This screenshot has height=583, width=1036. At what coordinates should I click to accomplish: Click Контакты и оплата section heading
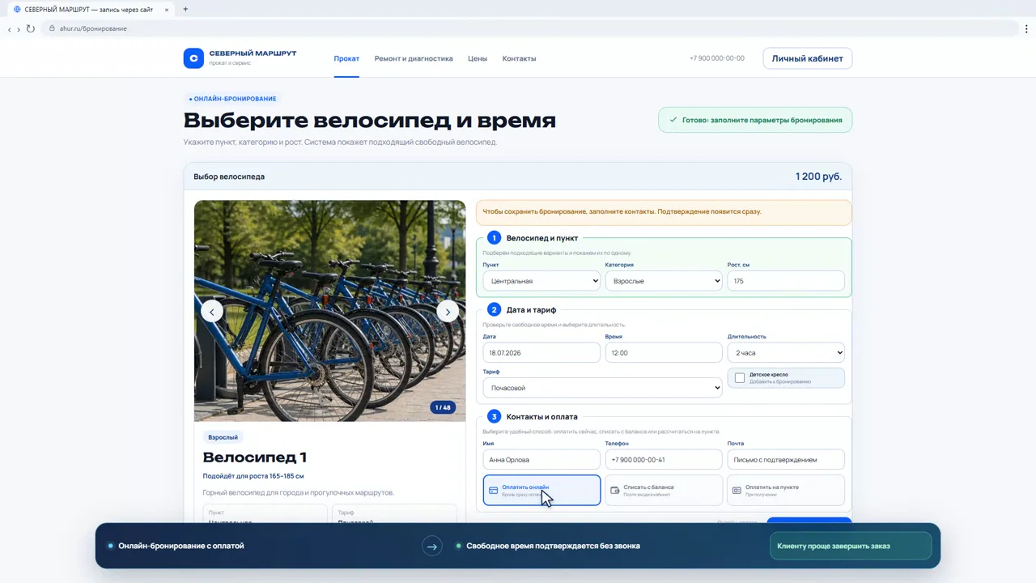542,417
